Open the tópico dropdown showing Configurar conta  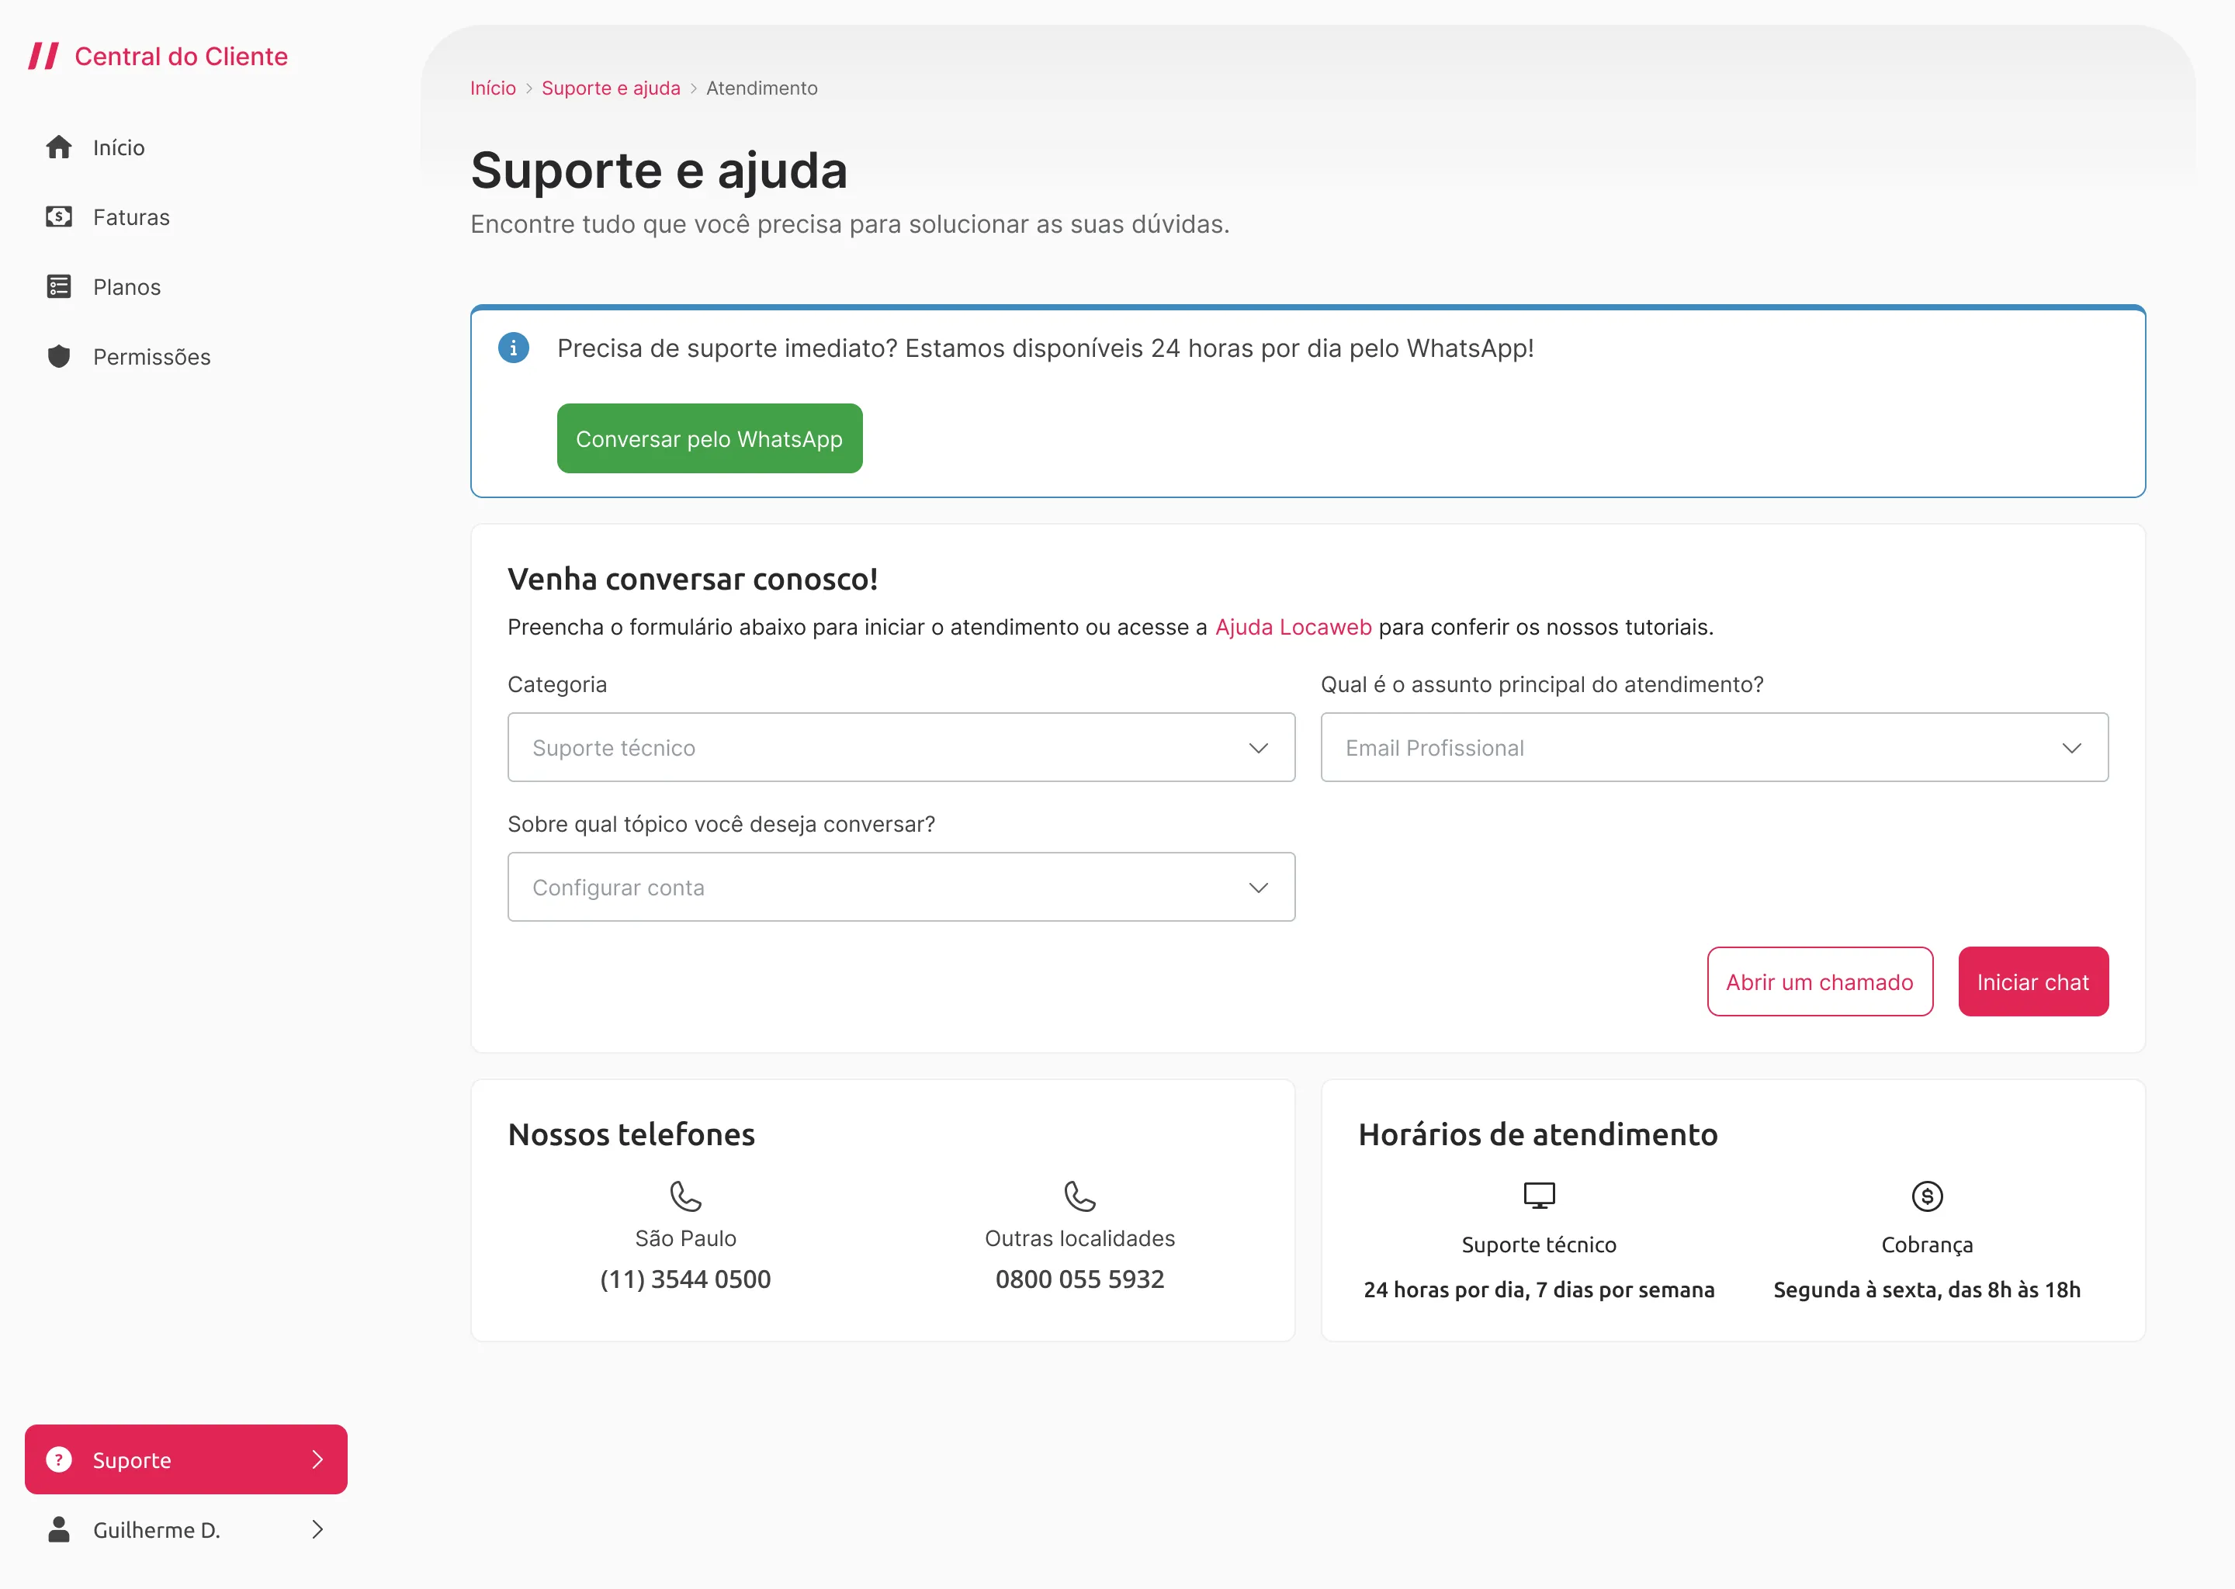tap(901, 888)
